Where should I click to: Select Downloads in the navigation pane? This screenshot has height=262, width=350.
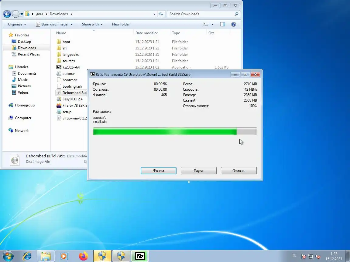pyautogui.click(x=27, y=48)
